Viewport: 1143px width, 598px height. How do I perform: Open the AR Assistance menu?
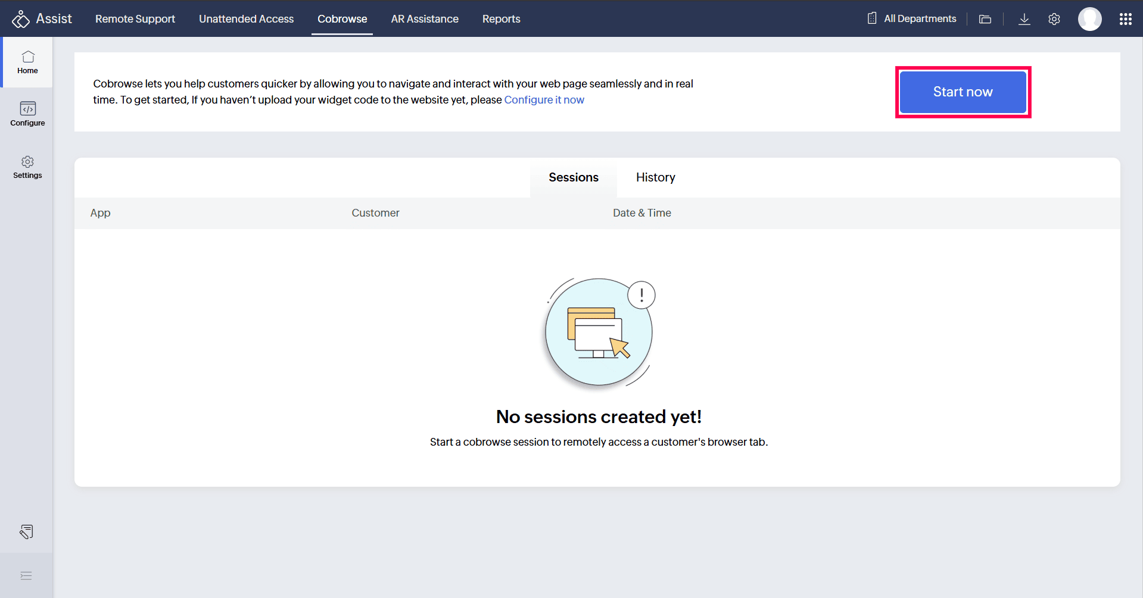pos(425,19)
